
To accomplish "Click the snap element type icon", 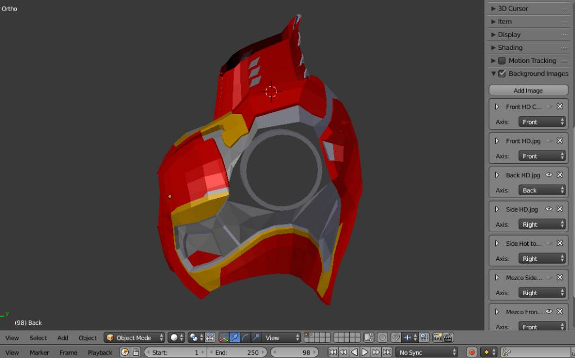I will (x=409, y=337).
